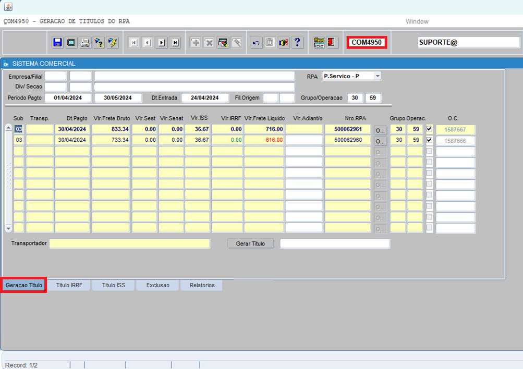
Task: Click the clipboard toolbar icon
Action: [x=270, y=43]
